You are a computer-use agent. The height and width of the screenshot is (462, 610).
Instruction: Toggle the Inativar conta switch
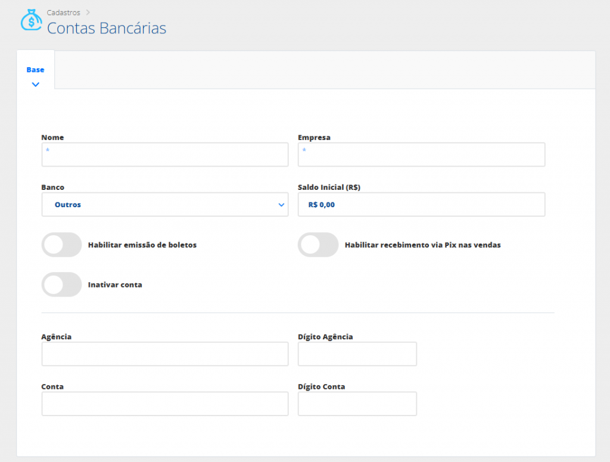(61, 285)
